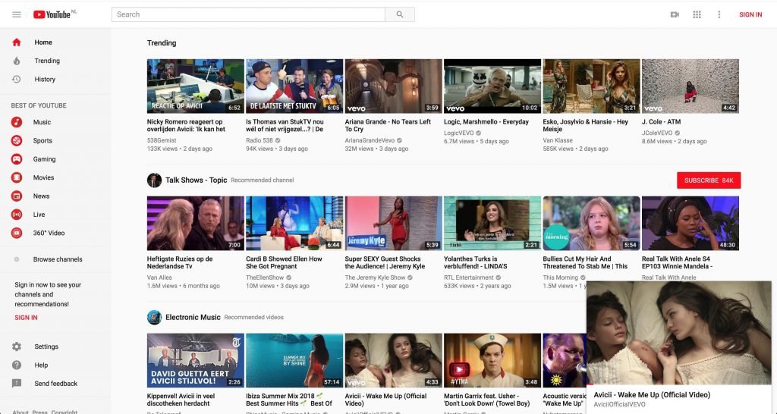Subscribe to Talk Shows topic channel
777x414 pixels.
pos(709,180)
